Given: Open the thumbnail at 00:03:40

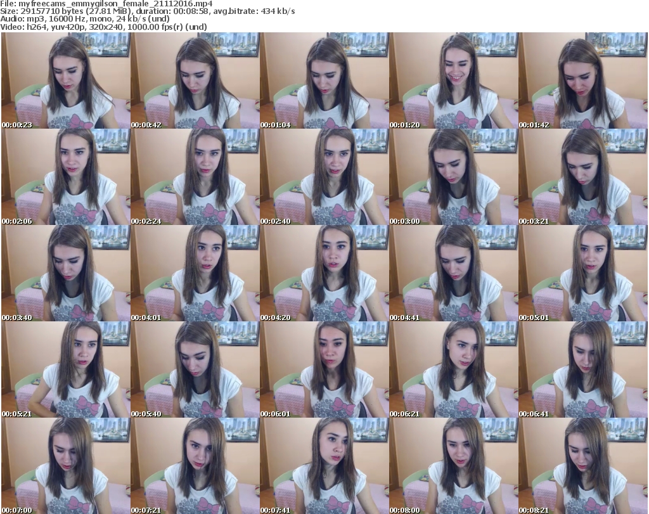Looking at the screenshot, I should tap(66, 273).
